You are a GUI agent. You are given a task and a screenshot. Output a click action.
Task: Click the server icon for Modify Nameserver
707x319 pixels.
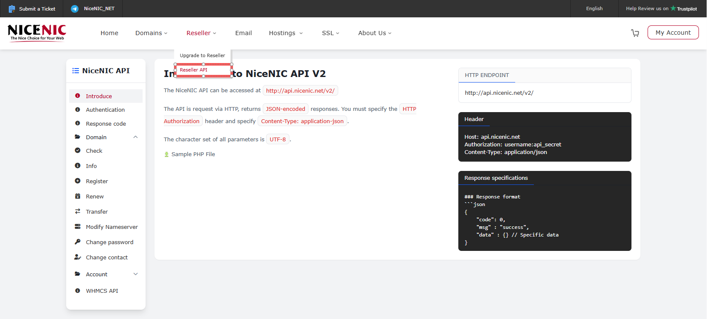[78, 227]
